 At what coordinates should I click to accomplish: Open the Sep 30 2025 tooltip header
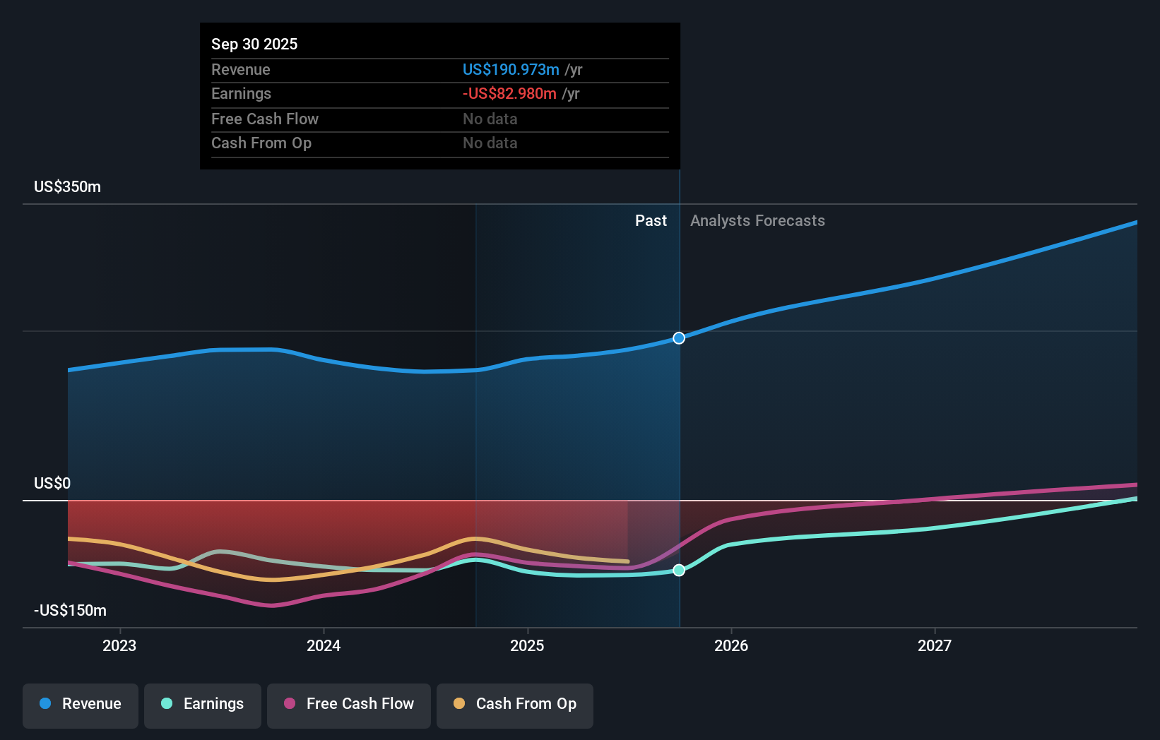coord(254,44)
